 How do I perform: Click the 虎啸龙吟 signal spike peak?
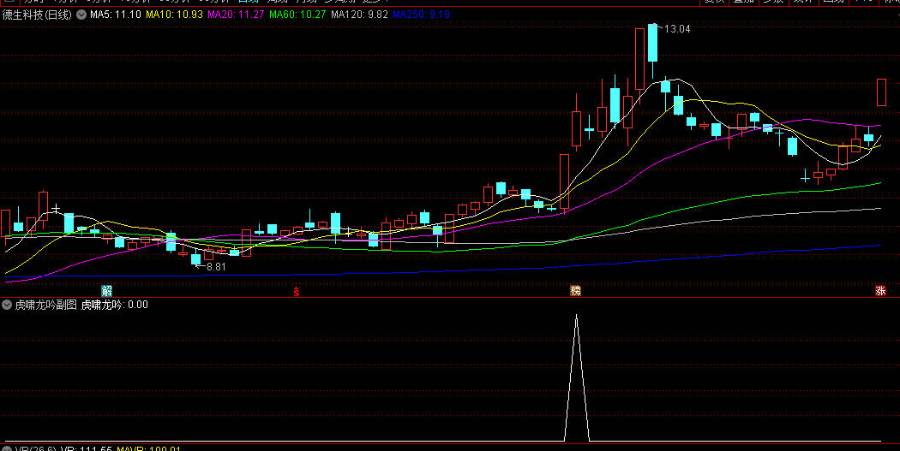pos(576,317)
